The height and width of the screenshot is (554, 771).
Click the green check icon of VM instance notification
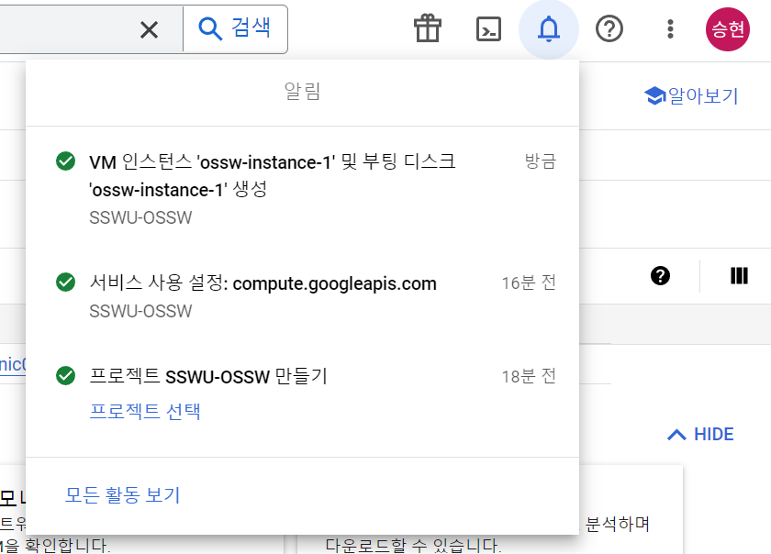coord(65,161)
